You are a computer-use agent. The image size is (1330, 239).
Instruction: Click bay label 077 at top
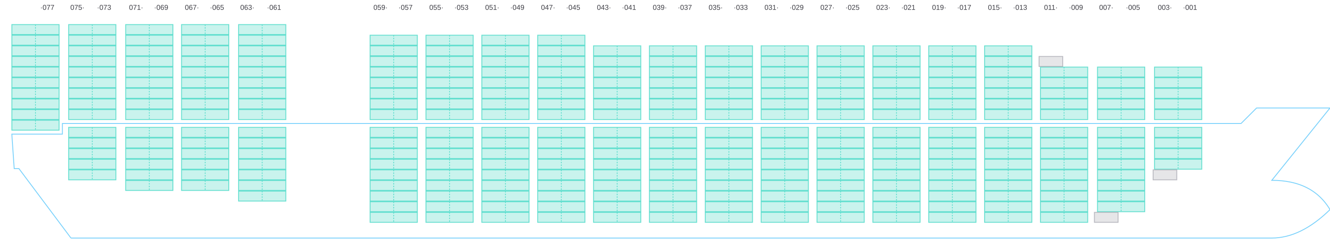[47, 8]
